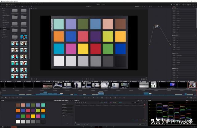197x128 pixels.
Task: Open the Motion Effects palette
Action: point(21,98)
